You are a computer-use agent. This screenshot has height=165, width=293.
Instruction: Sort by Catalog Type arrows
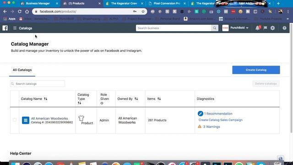click(x=79, y=103)
